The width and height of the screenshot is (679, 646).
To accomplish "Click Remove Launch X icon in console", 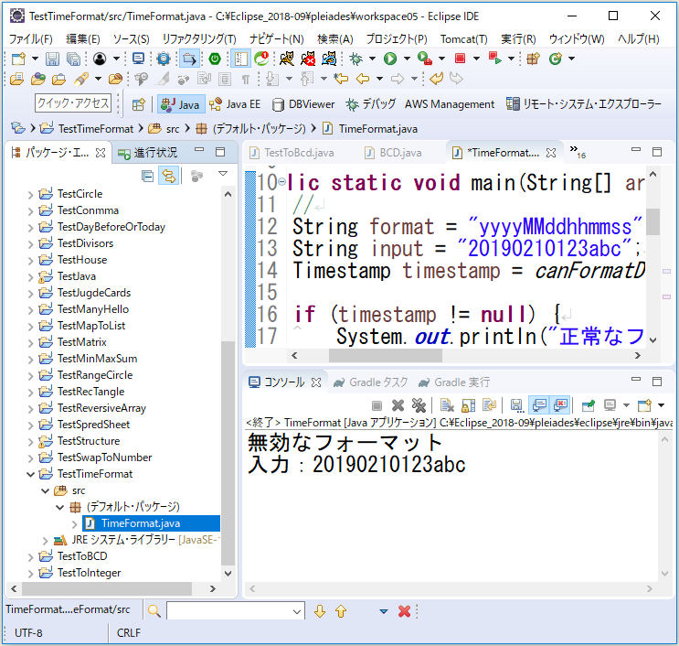I will click(398, 405).
